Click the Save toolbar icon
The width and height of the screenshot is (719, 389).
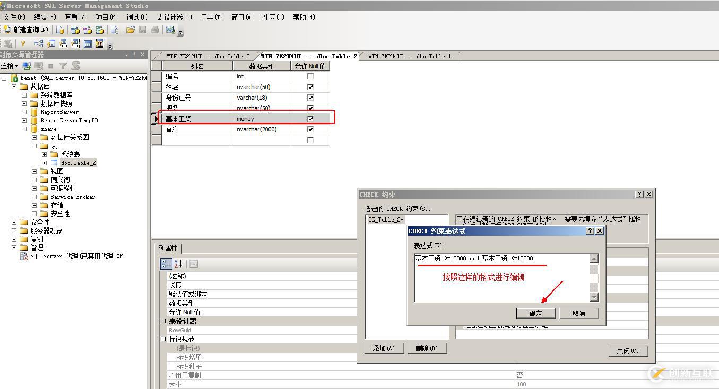[x=143, y=30]
